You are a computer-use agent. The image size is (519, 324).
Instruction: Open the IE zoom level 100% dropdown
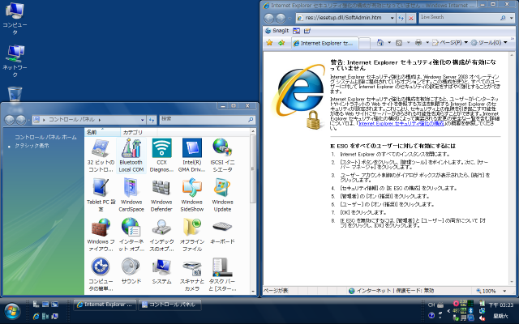504,291
